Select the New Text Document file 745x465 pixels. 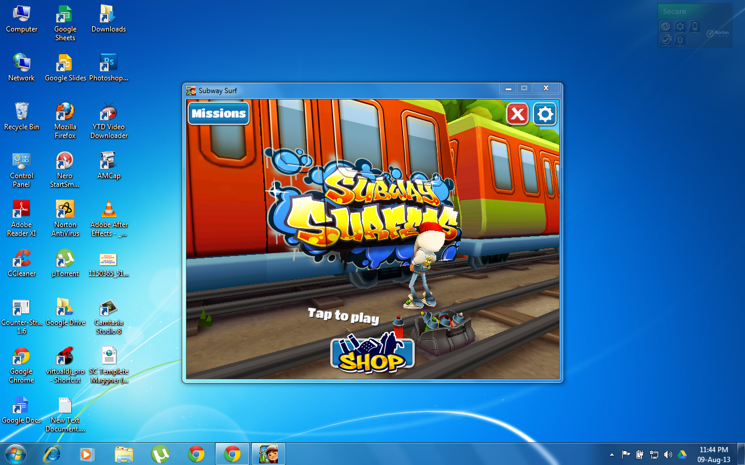coord(65,414)
